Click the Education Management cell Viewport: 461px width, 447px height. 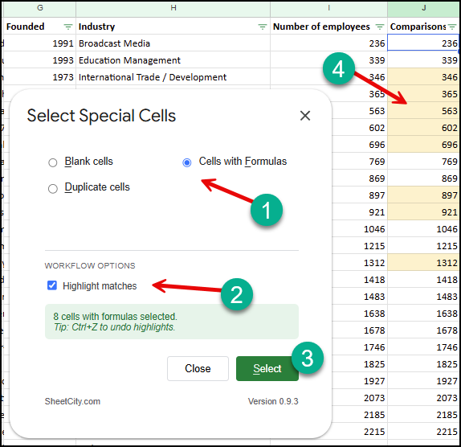click(173, 60)
